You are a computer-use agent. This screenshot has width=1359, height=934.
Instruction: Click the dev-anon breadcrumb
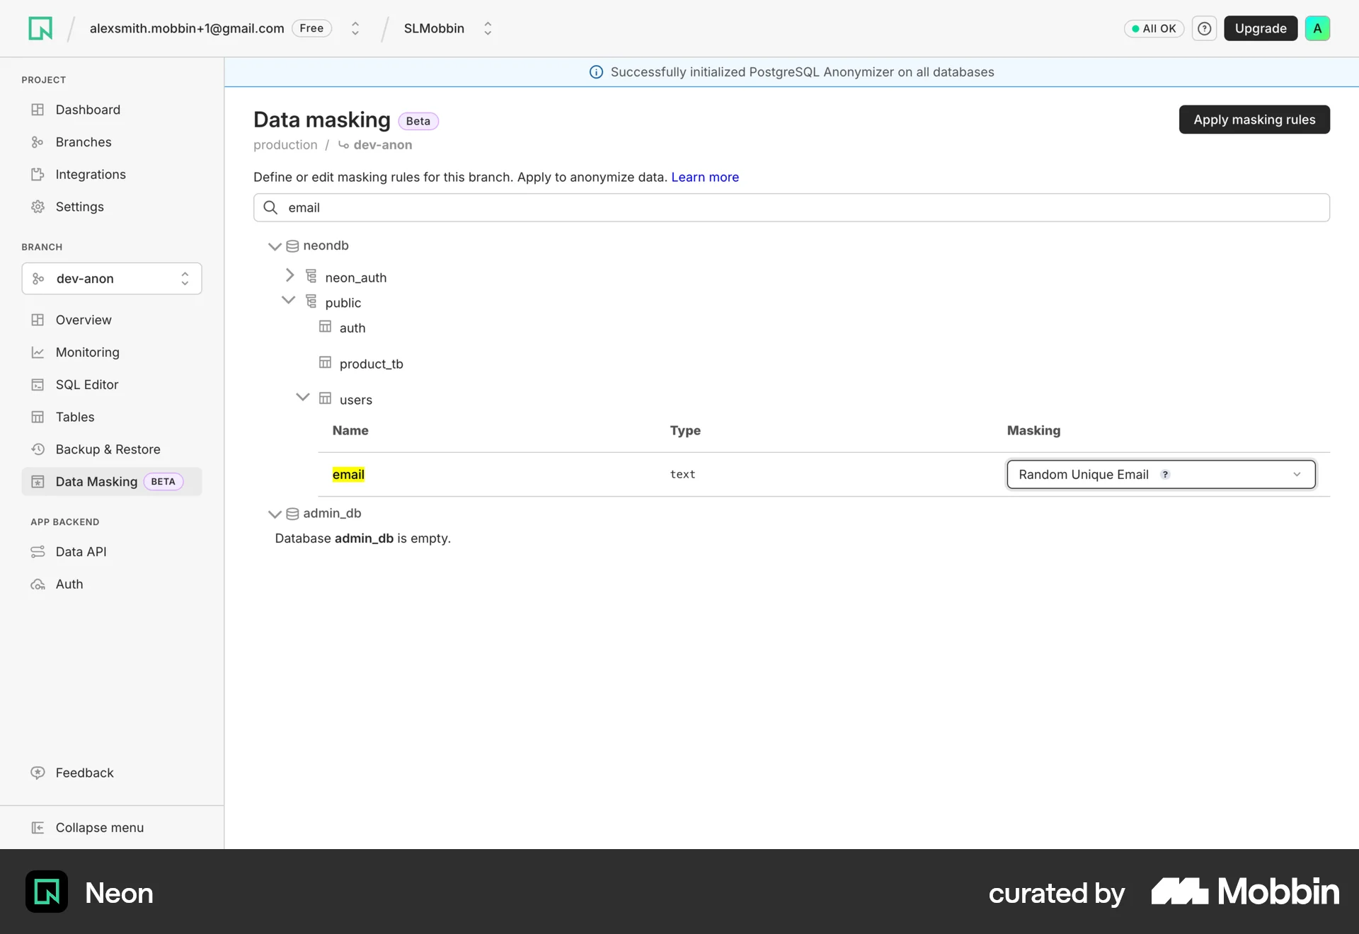pos(382,144)
